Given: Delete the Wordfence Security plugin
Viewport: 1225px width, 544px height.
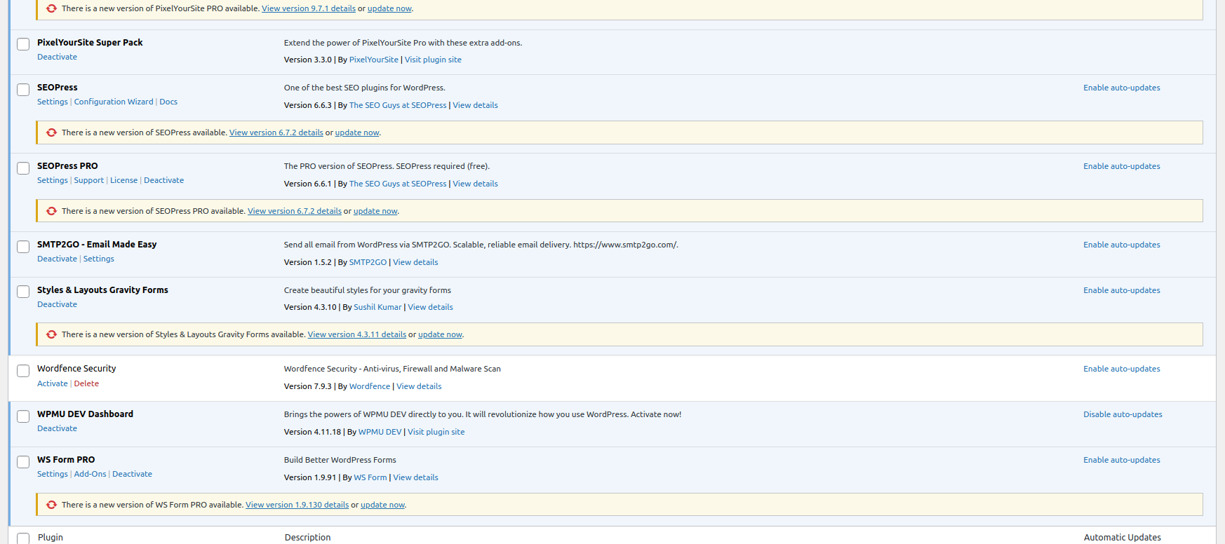Looking at the screenshot, I should pos(86,383).
